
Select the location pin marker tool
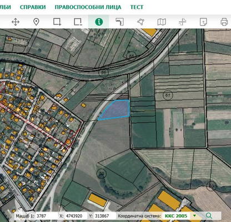(x=36, y=22)
